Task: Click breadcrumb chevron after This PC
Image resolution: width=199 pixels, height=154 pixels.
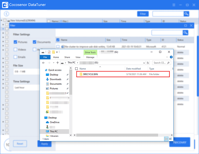Action: pos(77,63)
